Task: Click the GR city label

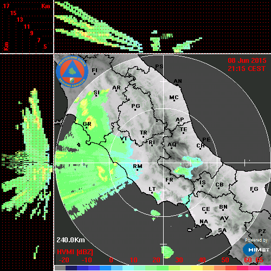Action: 87,124
